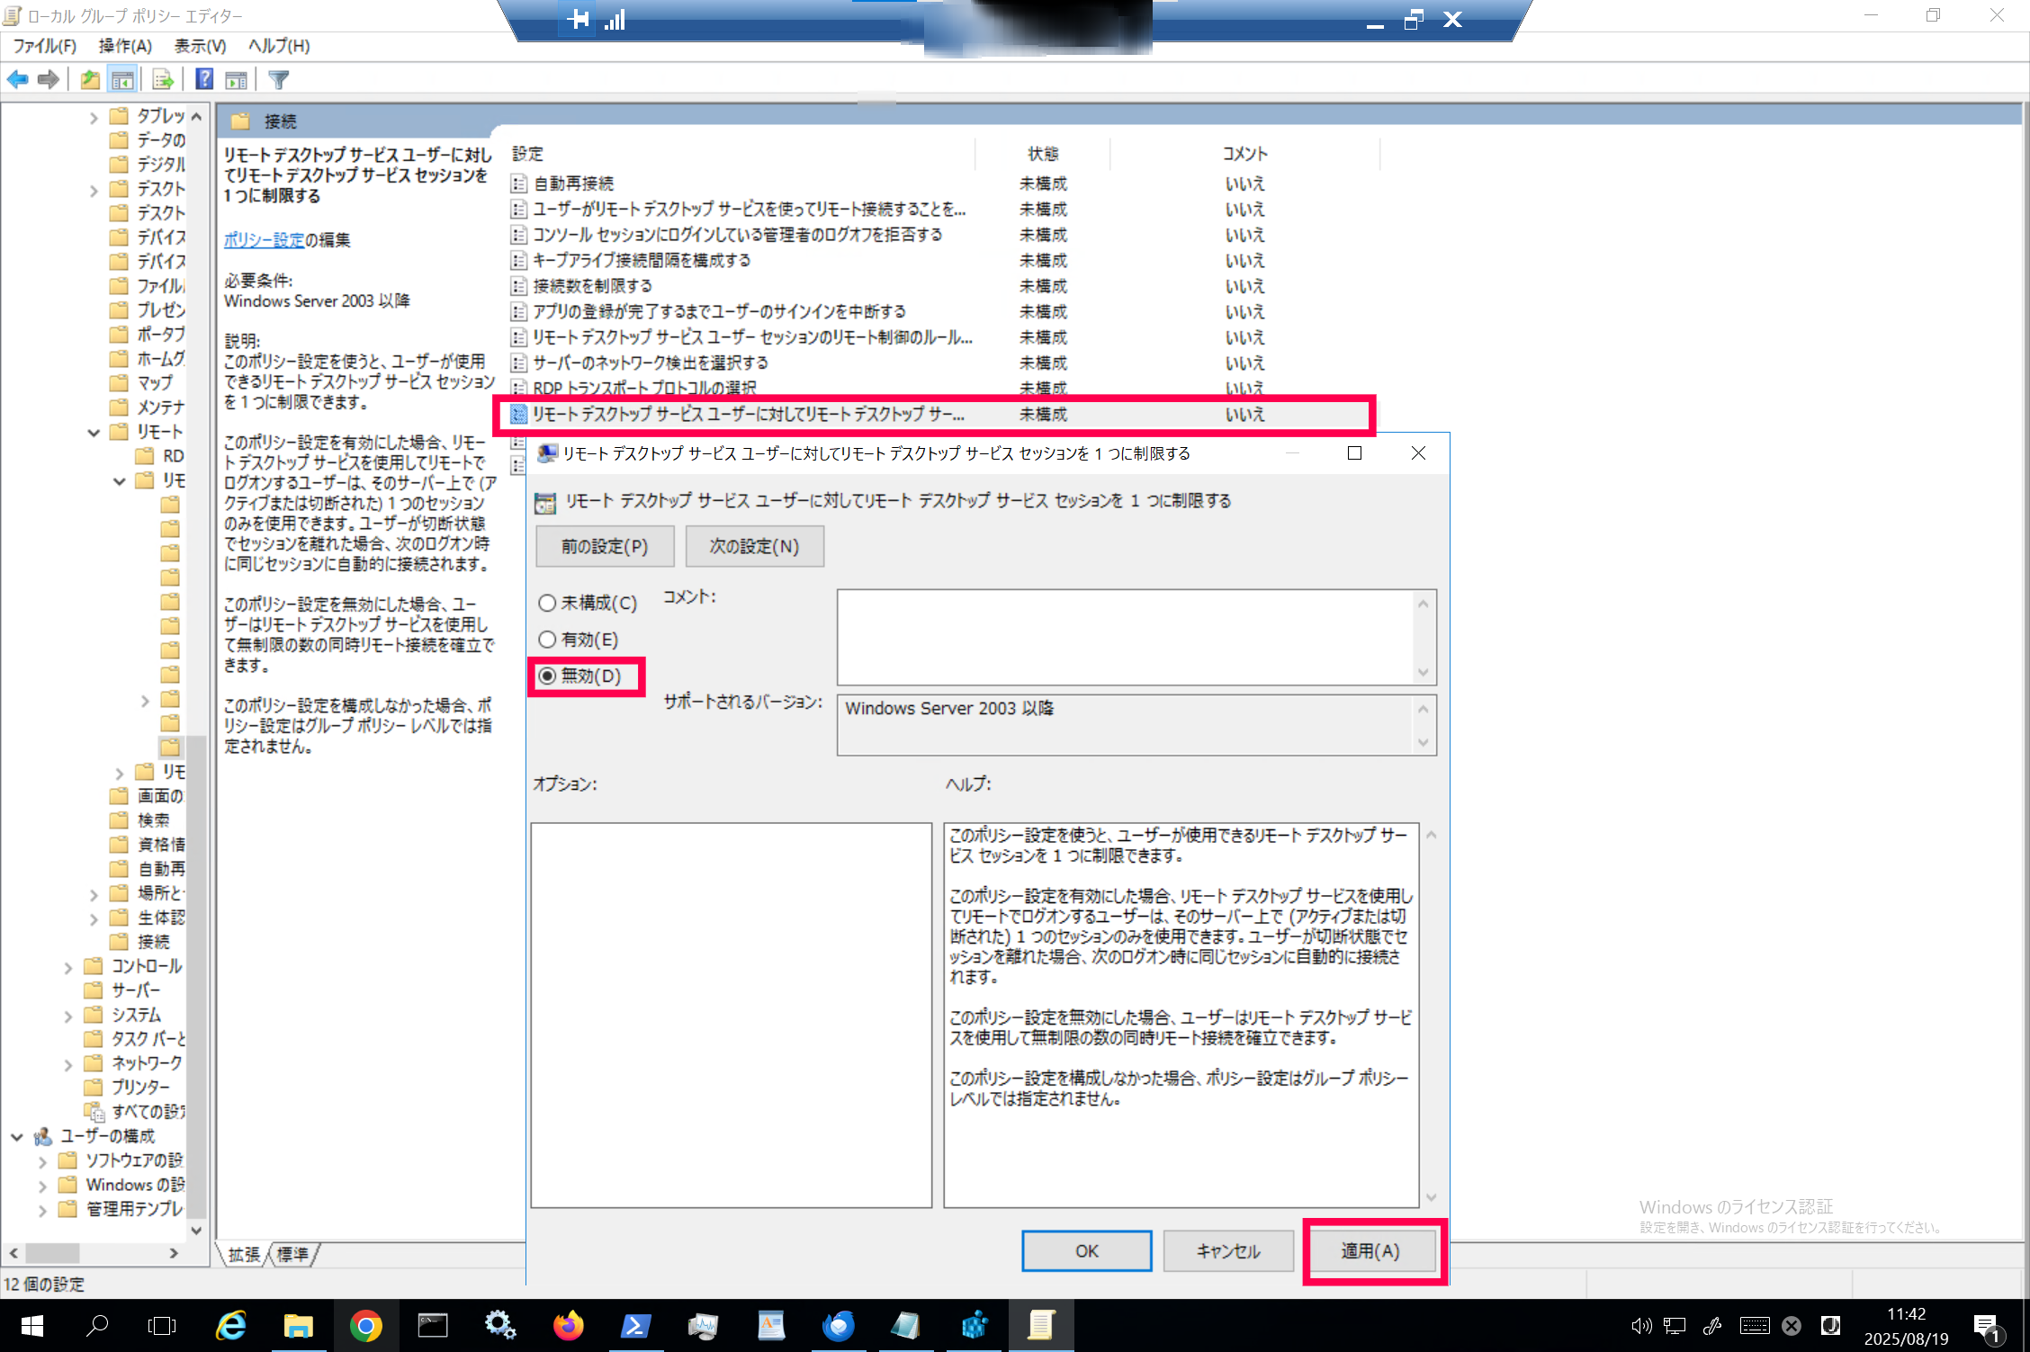Switch to the 標準 tab
Viewport: 2030px width, 1352px height.
pos(292,1254)
